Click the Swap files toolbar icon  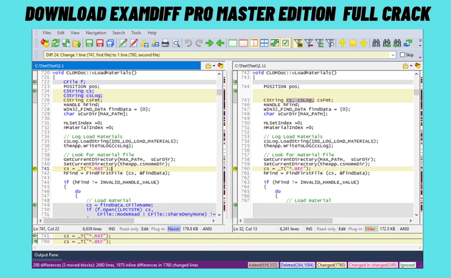(x=66, y=43)
